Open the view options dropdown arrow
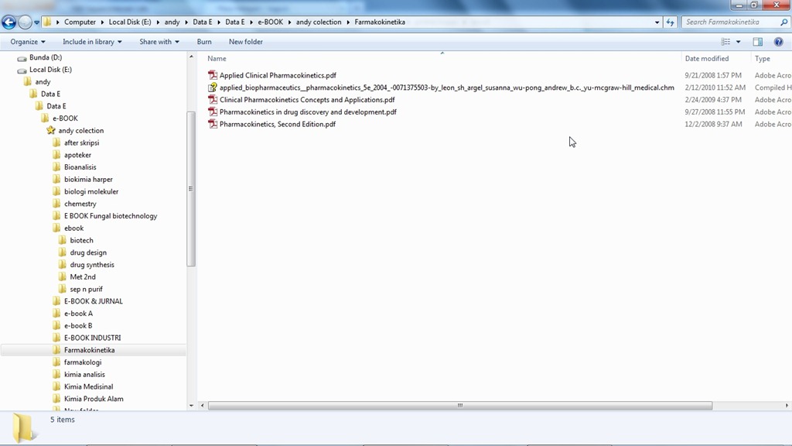Image resolution: width=792 pixels, height=446 pixels. coord(738,42)
